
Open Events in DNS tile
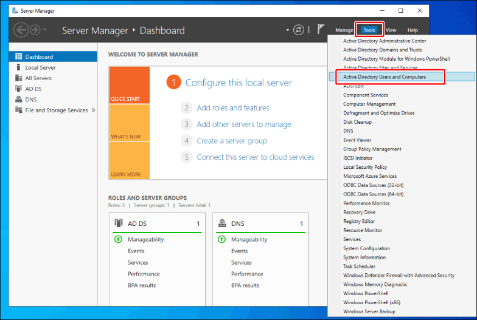tap(240, 251)
